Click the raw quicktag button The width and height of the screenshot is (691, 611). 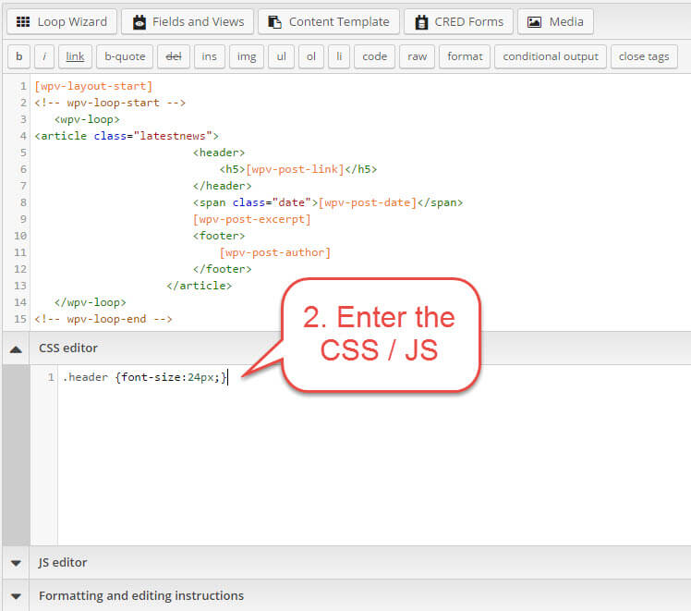click(417, 56)
